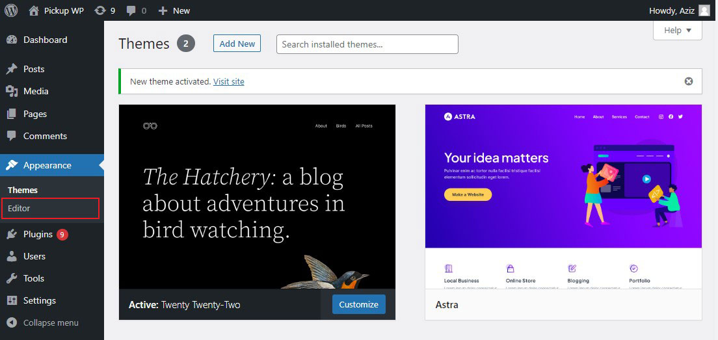Expand the Help dropdown tab

tap(677, 30)
